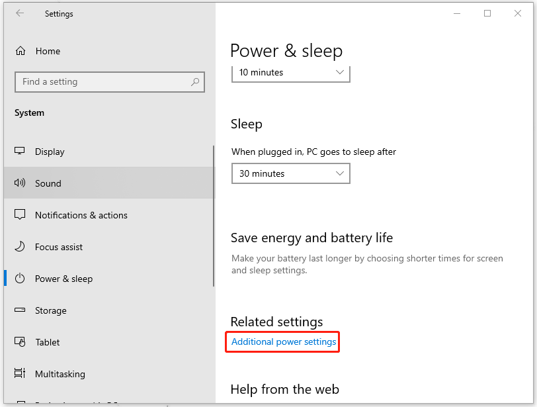Navigate to the Sound settings page
This screenshot has height=407, width=537.
50,183
